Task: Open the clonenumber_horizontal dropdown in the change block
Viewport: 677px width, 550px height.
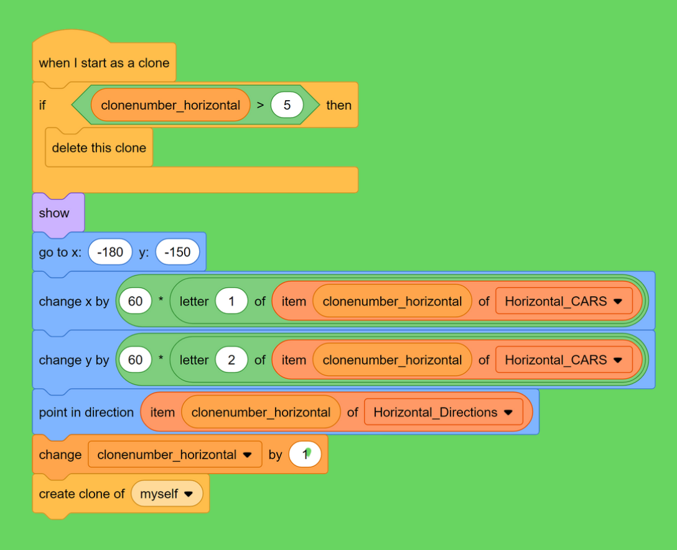Action: coord(247,455)
